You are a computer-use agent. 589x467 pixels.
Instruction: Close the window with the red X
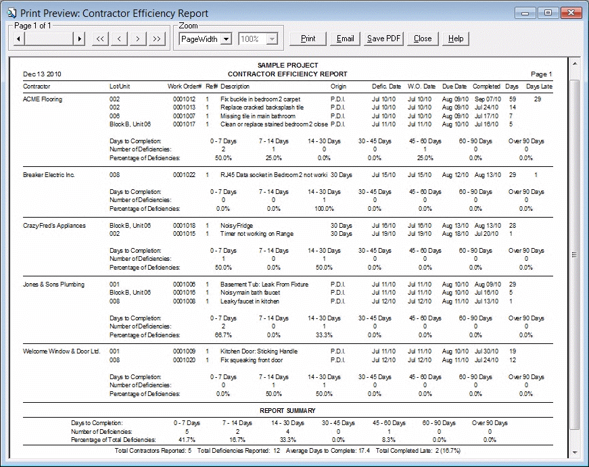click(x=571, y=13)
